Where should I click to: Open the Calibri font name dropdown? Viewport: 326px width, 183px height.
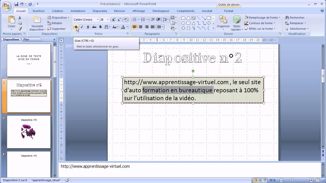(x=97, y=20)
